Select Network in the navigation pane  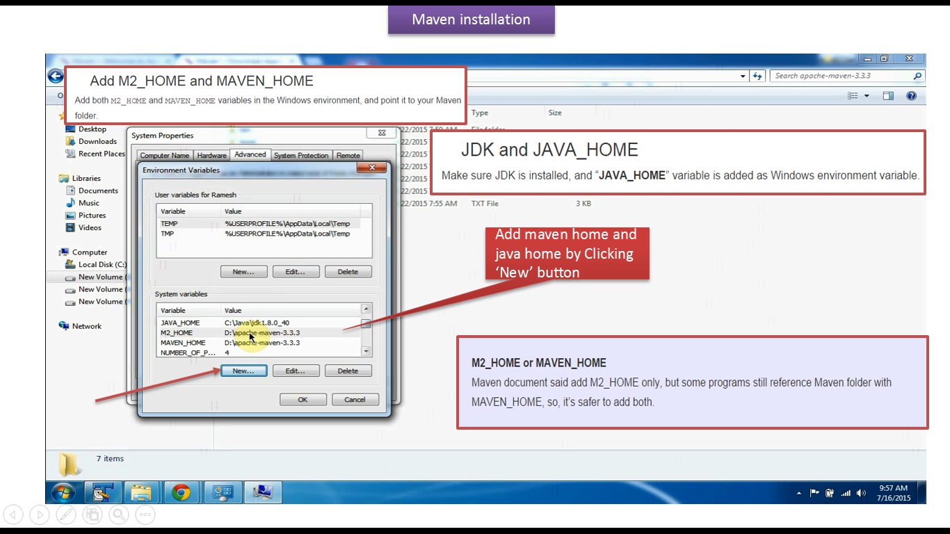[x=81, y=326]
